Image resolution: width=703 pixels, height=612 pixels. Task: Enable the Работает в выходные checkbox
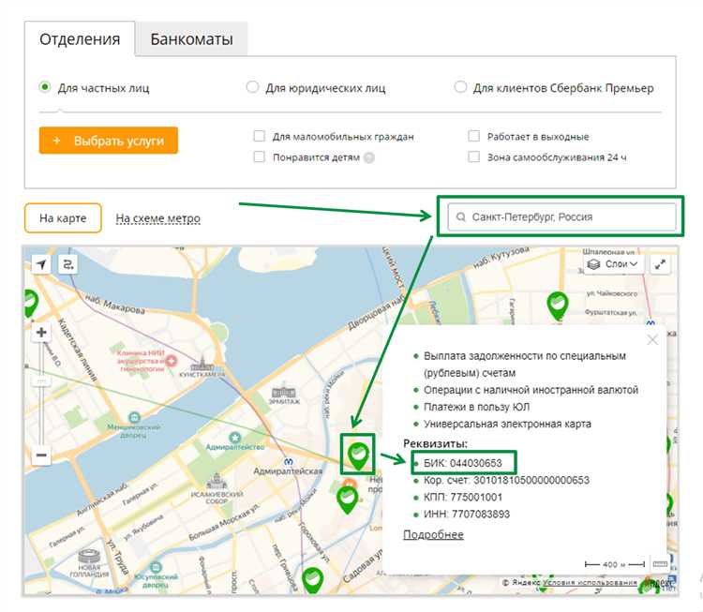point(474,137)
